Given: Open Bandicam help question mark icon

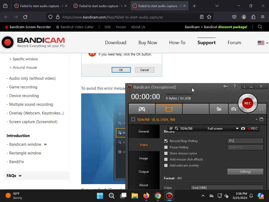Looking at the screenshot, I should point(235,86).
